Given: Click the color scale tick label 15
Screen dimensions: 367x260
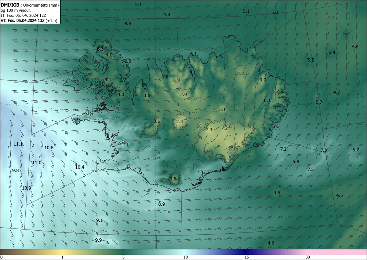Looking at the screenshot, I should (x=247, y=257).
